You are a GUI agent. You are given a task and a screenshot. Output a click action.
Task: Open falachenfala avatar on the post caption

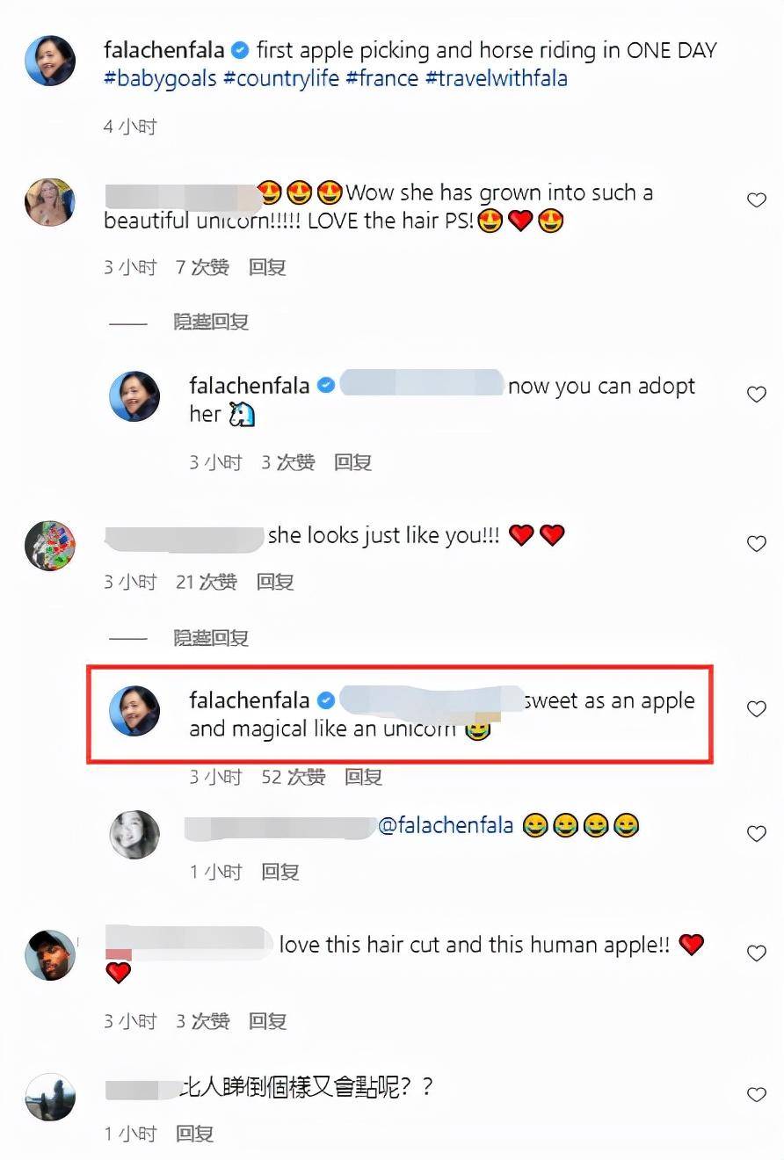(x=50, y=61)
